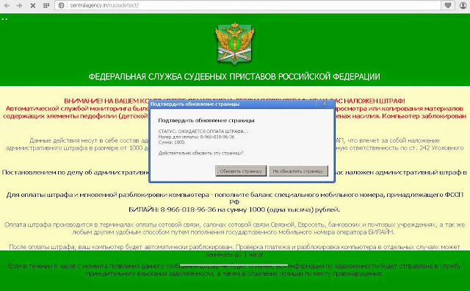
Task: Click 'Действительно обновить эту страницу?' question text
Action: (200, 153)
